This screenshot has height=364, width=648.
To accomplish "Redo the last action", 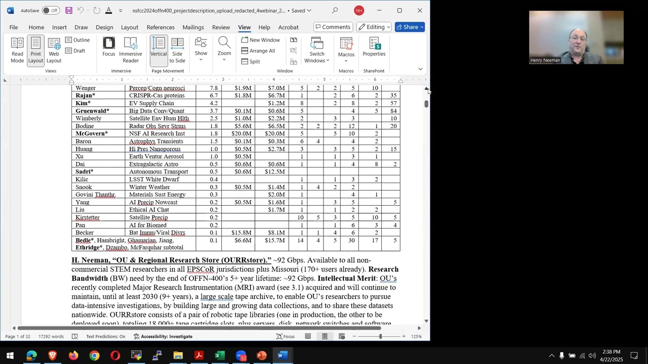I will [x=97, y=11].
